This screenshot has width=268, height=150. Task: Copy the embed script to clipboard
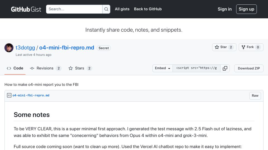click(225, 68)
